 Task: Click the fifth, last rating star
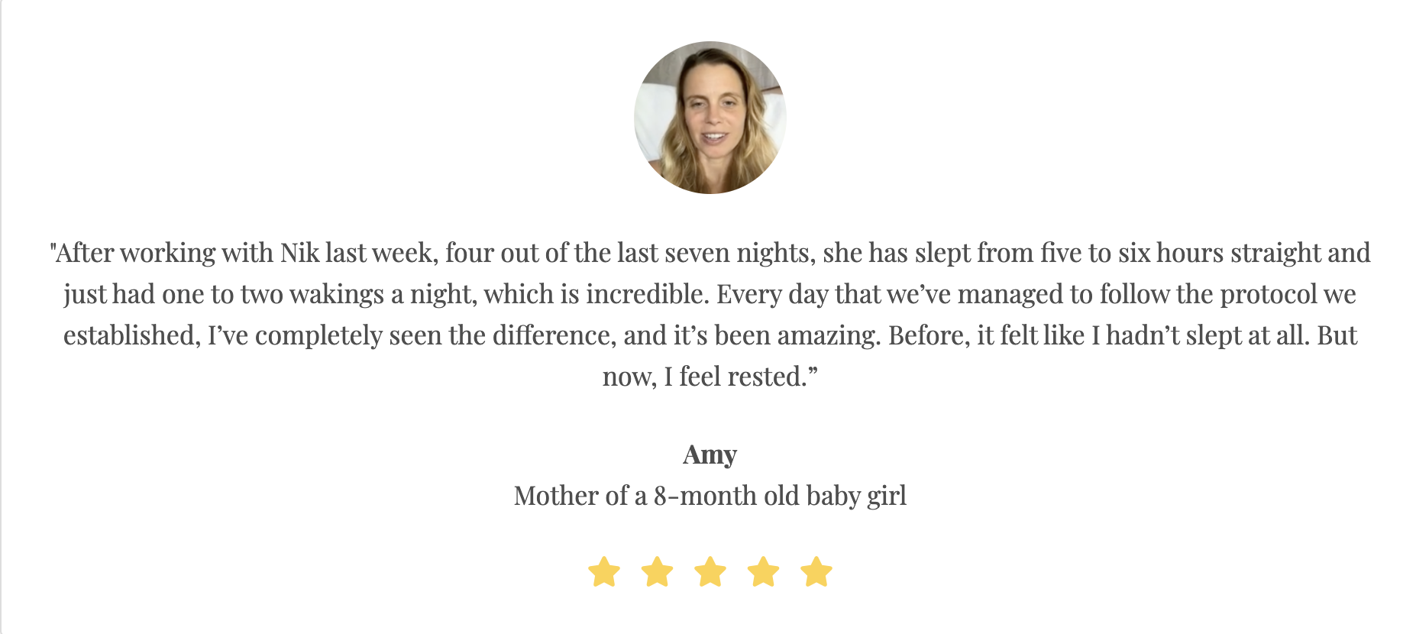816,571
